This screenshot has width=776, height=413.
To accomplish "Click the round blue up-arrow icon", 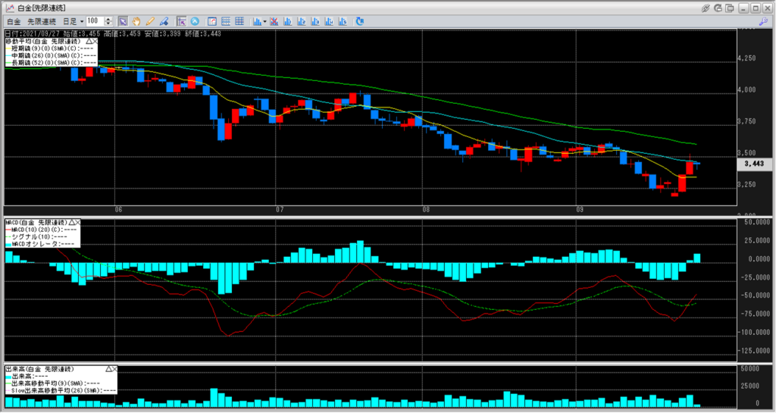I will point(195,21).
